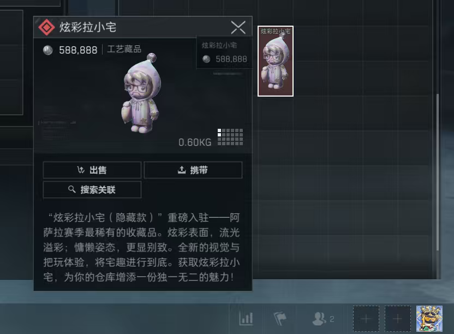
Task: Click the 携带 carry button
Action: [x=193, y=170]
